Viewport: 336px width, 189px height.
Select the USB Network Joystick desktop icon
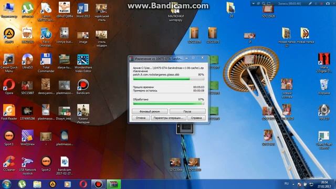[x=27, y=165]
